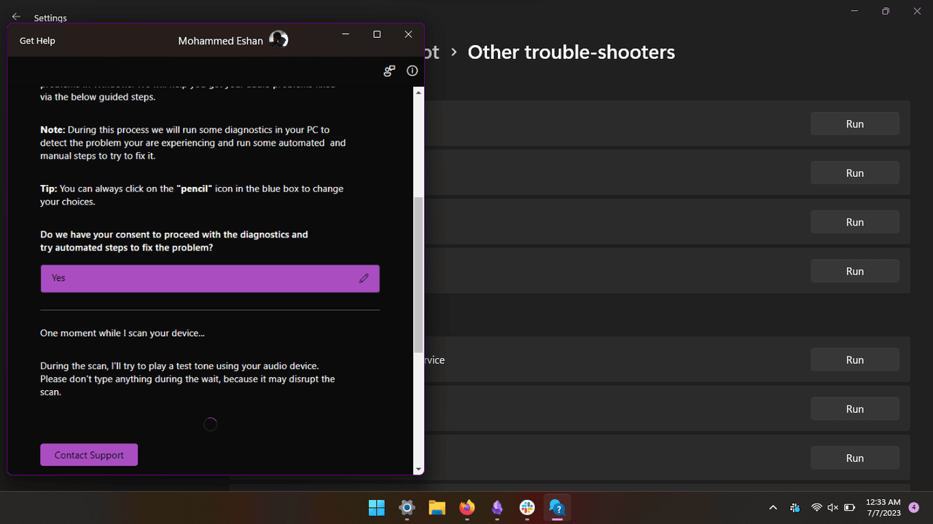Screen dimensions: 933x524
Task: Click the Mohammed Eshan profile picture
Action: coord(278,40)
